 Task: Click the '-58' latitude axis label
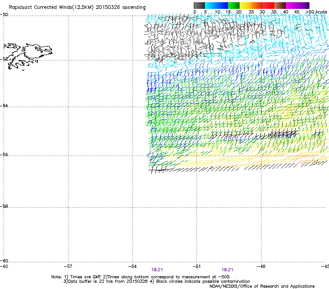(4, 206)
